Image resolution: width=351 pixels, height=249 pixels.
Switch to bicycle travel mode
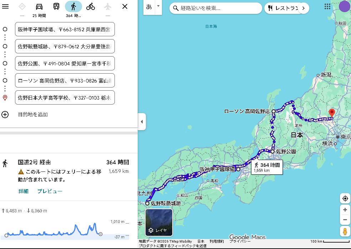pyautogui.click(x=91, y=6)
